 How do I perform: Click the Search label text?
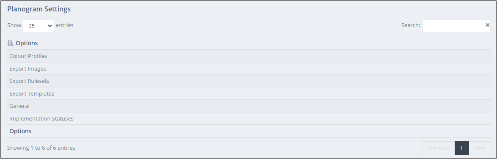[411, 25]
